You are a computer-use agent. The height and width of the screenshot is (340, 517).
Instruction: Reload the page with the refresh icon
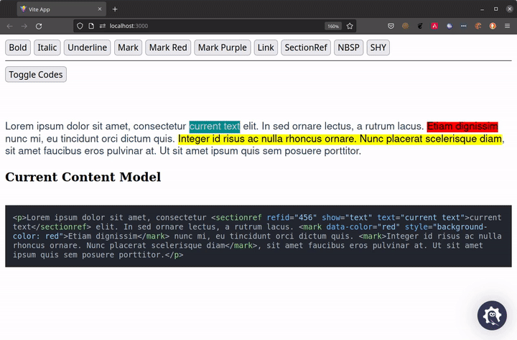pyautogui.click(x=39, y=26)
